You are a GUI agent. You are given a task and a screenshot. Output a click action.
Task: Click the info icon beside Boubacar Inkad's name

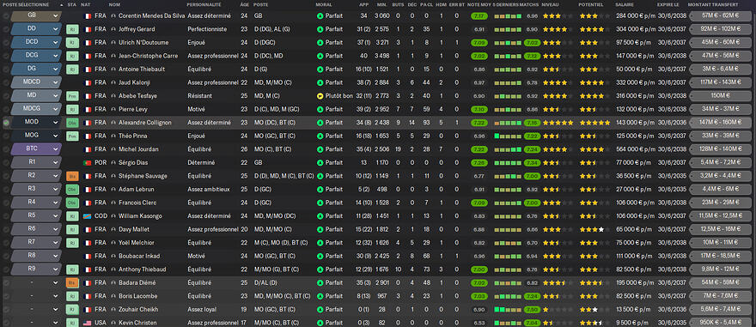coord(113,257)
